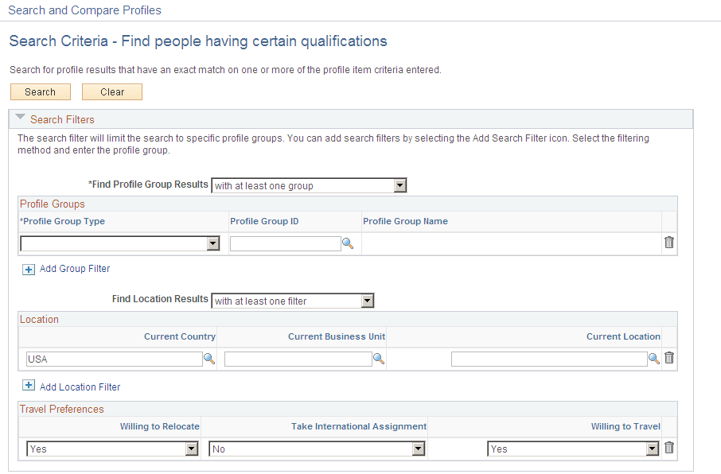Remove the Location filter row via trash icon

(x=668, y=357)
